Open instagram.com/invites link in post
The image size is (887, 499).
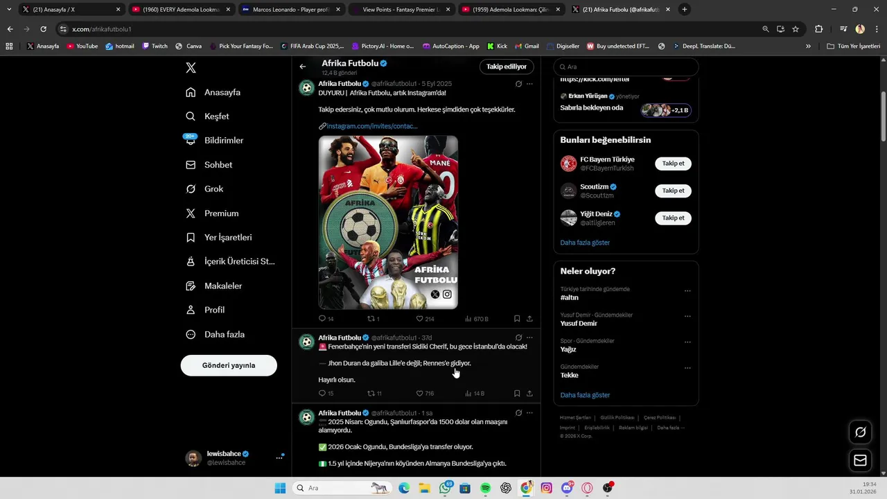point(371,126)
